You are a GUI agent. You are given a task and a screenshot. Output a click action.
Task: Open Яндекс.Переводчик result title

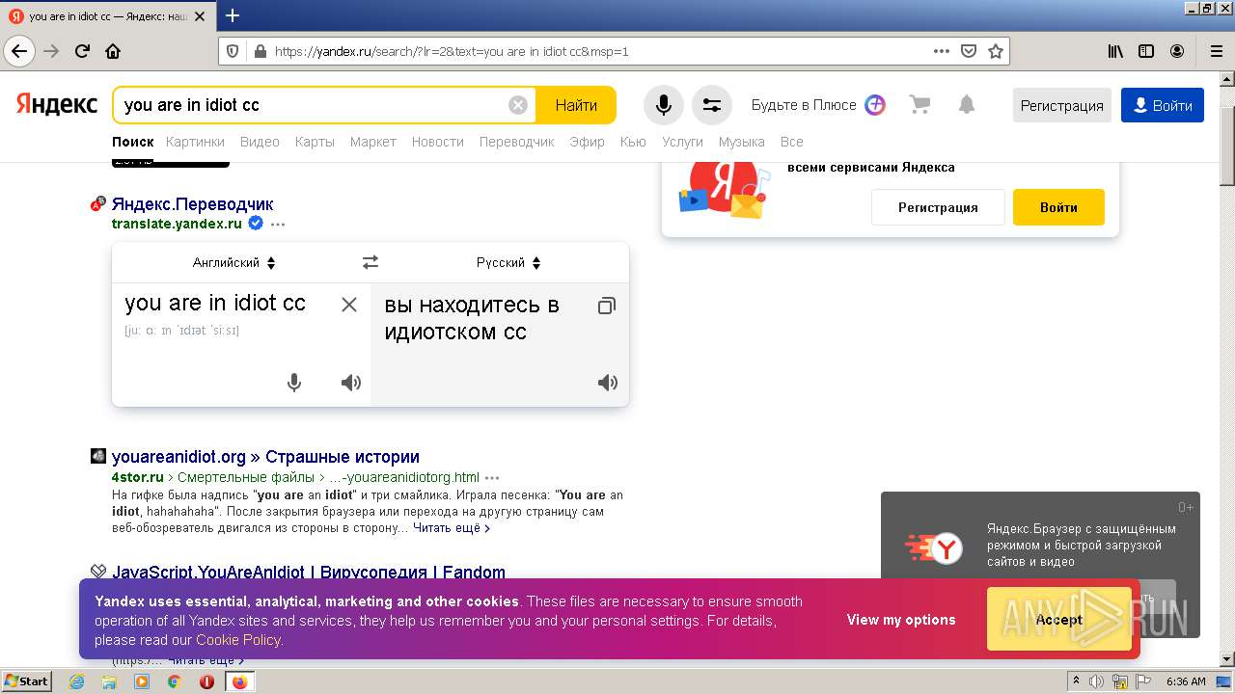point(193,204)
